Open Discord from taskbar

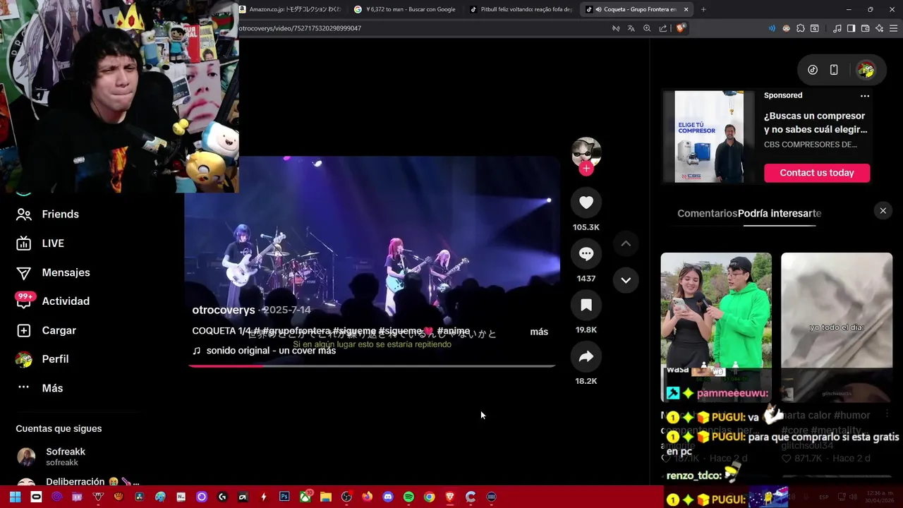pos(387,497)
